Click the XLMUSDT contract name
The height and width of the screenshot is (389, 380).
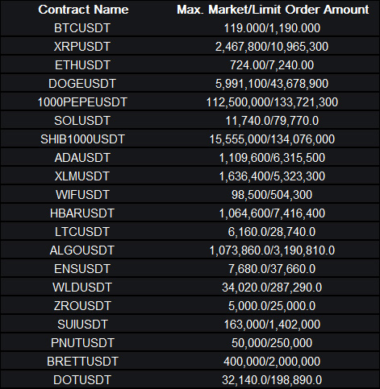(x=82, y=176)
